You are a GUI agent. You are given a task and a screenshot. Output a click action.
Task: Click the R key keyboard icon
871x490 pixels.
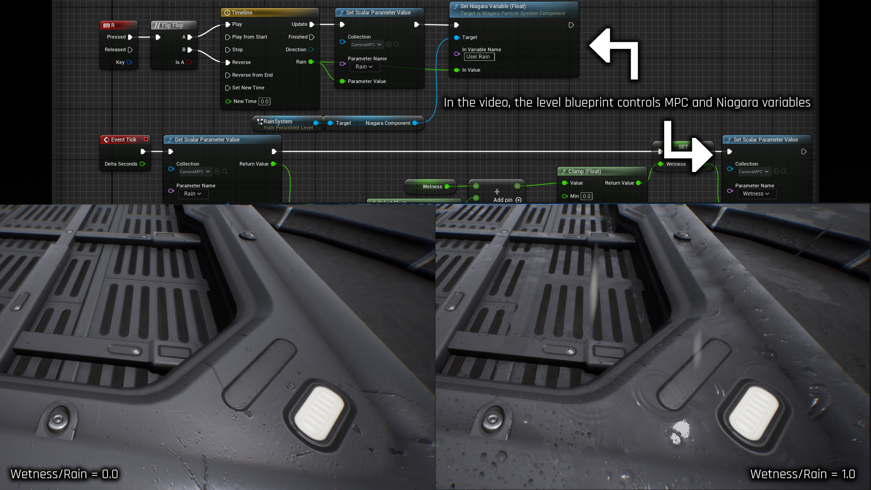click(107, 25)
